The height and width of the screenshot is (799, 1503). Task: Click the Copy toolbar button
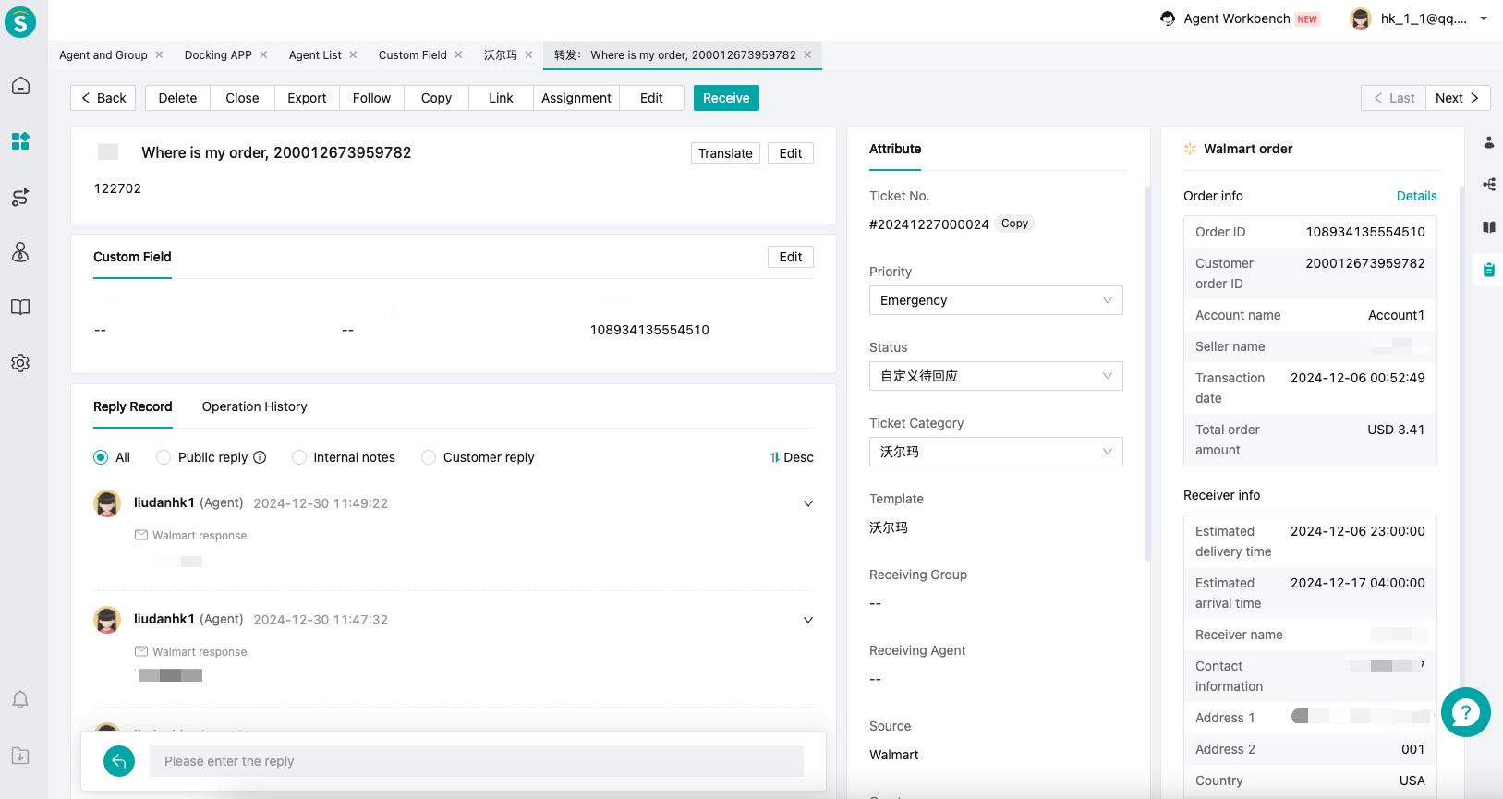[x=436, y=98]
